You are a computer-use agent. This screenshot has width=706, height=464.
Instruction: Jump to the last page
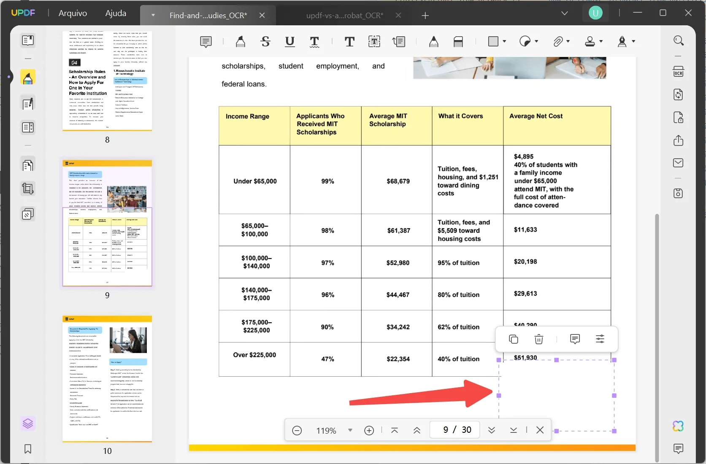point(513,430)
